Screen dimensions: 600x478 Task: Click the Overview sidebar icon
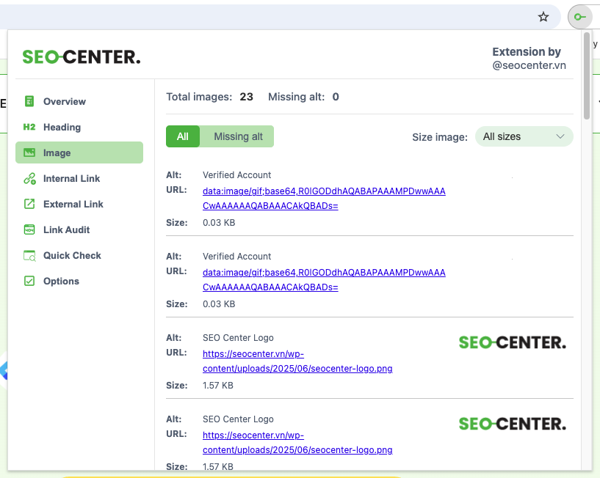coord(29,101)
